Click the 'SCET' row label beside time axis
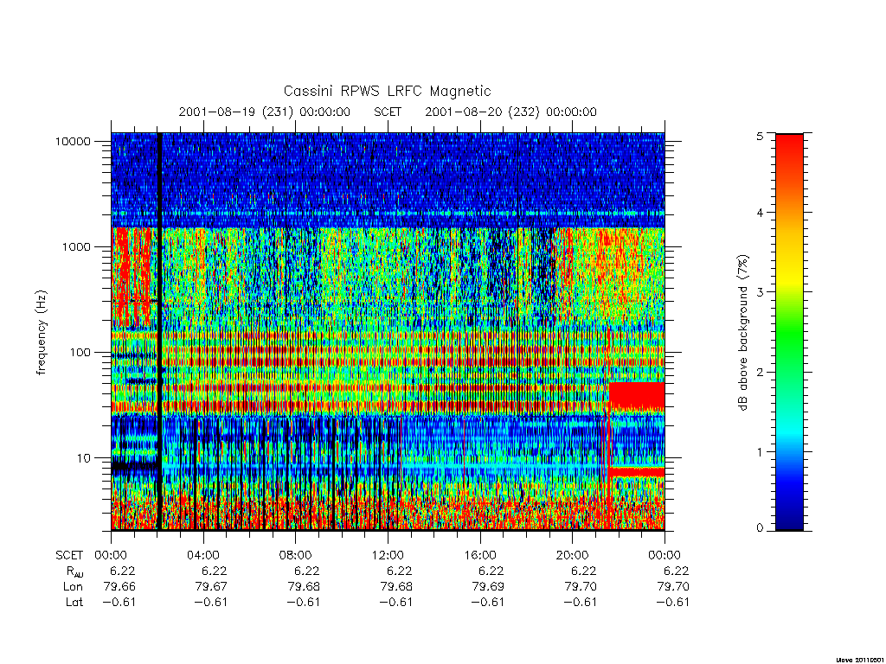Viewport: 886px width, 664px height. [69, 556]
